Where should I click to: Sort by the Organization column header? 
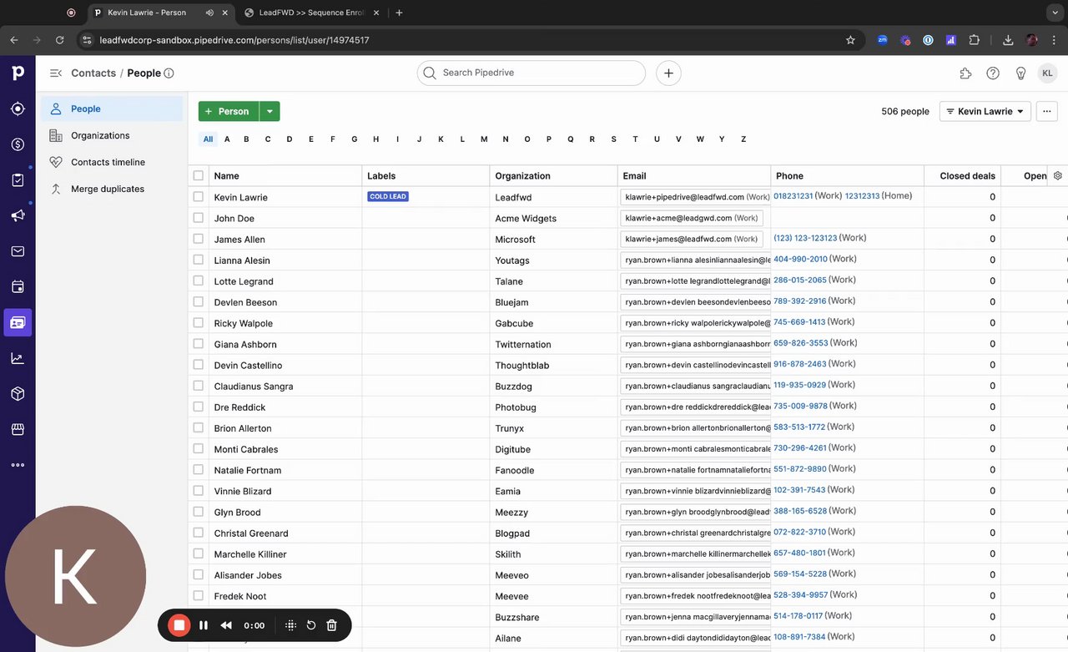pyautogui.click(x=522, y=175)
